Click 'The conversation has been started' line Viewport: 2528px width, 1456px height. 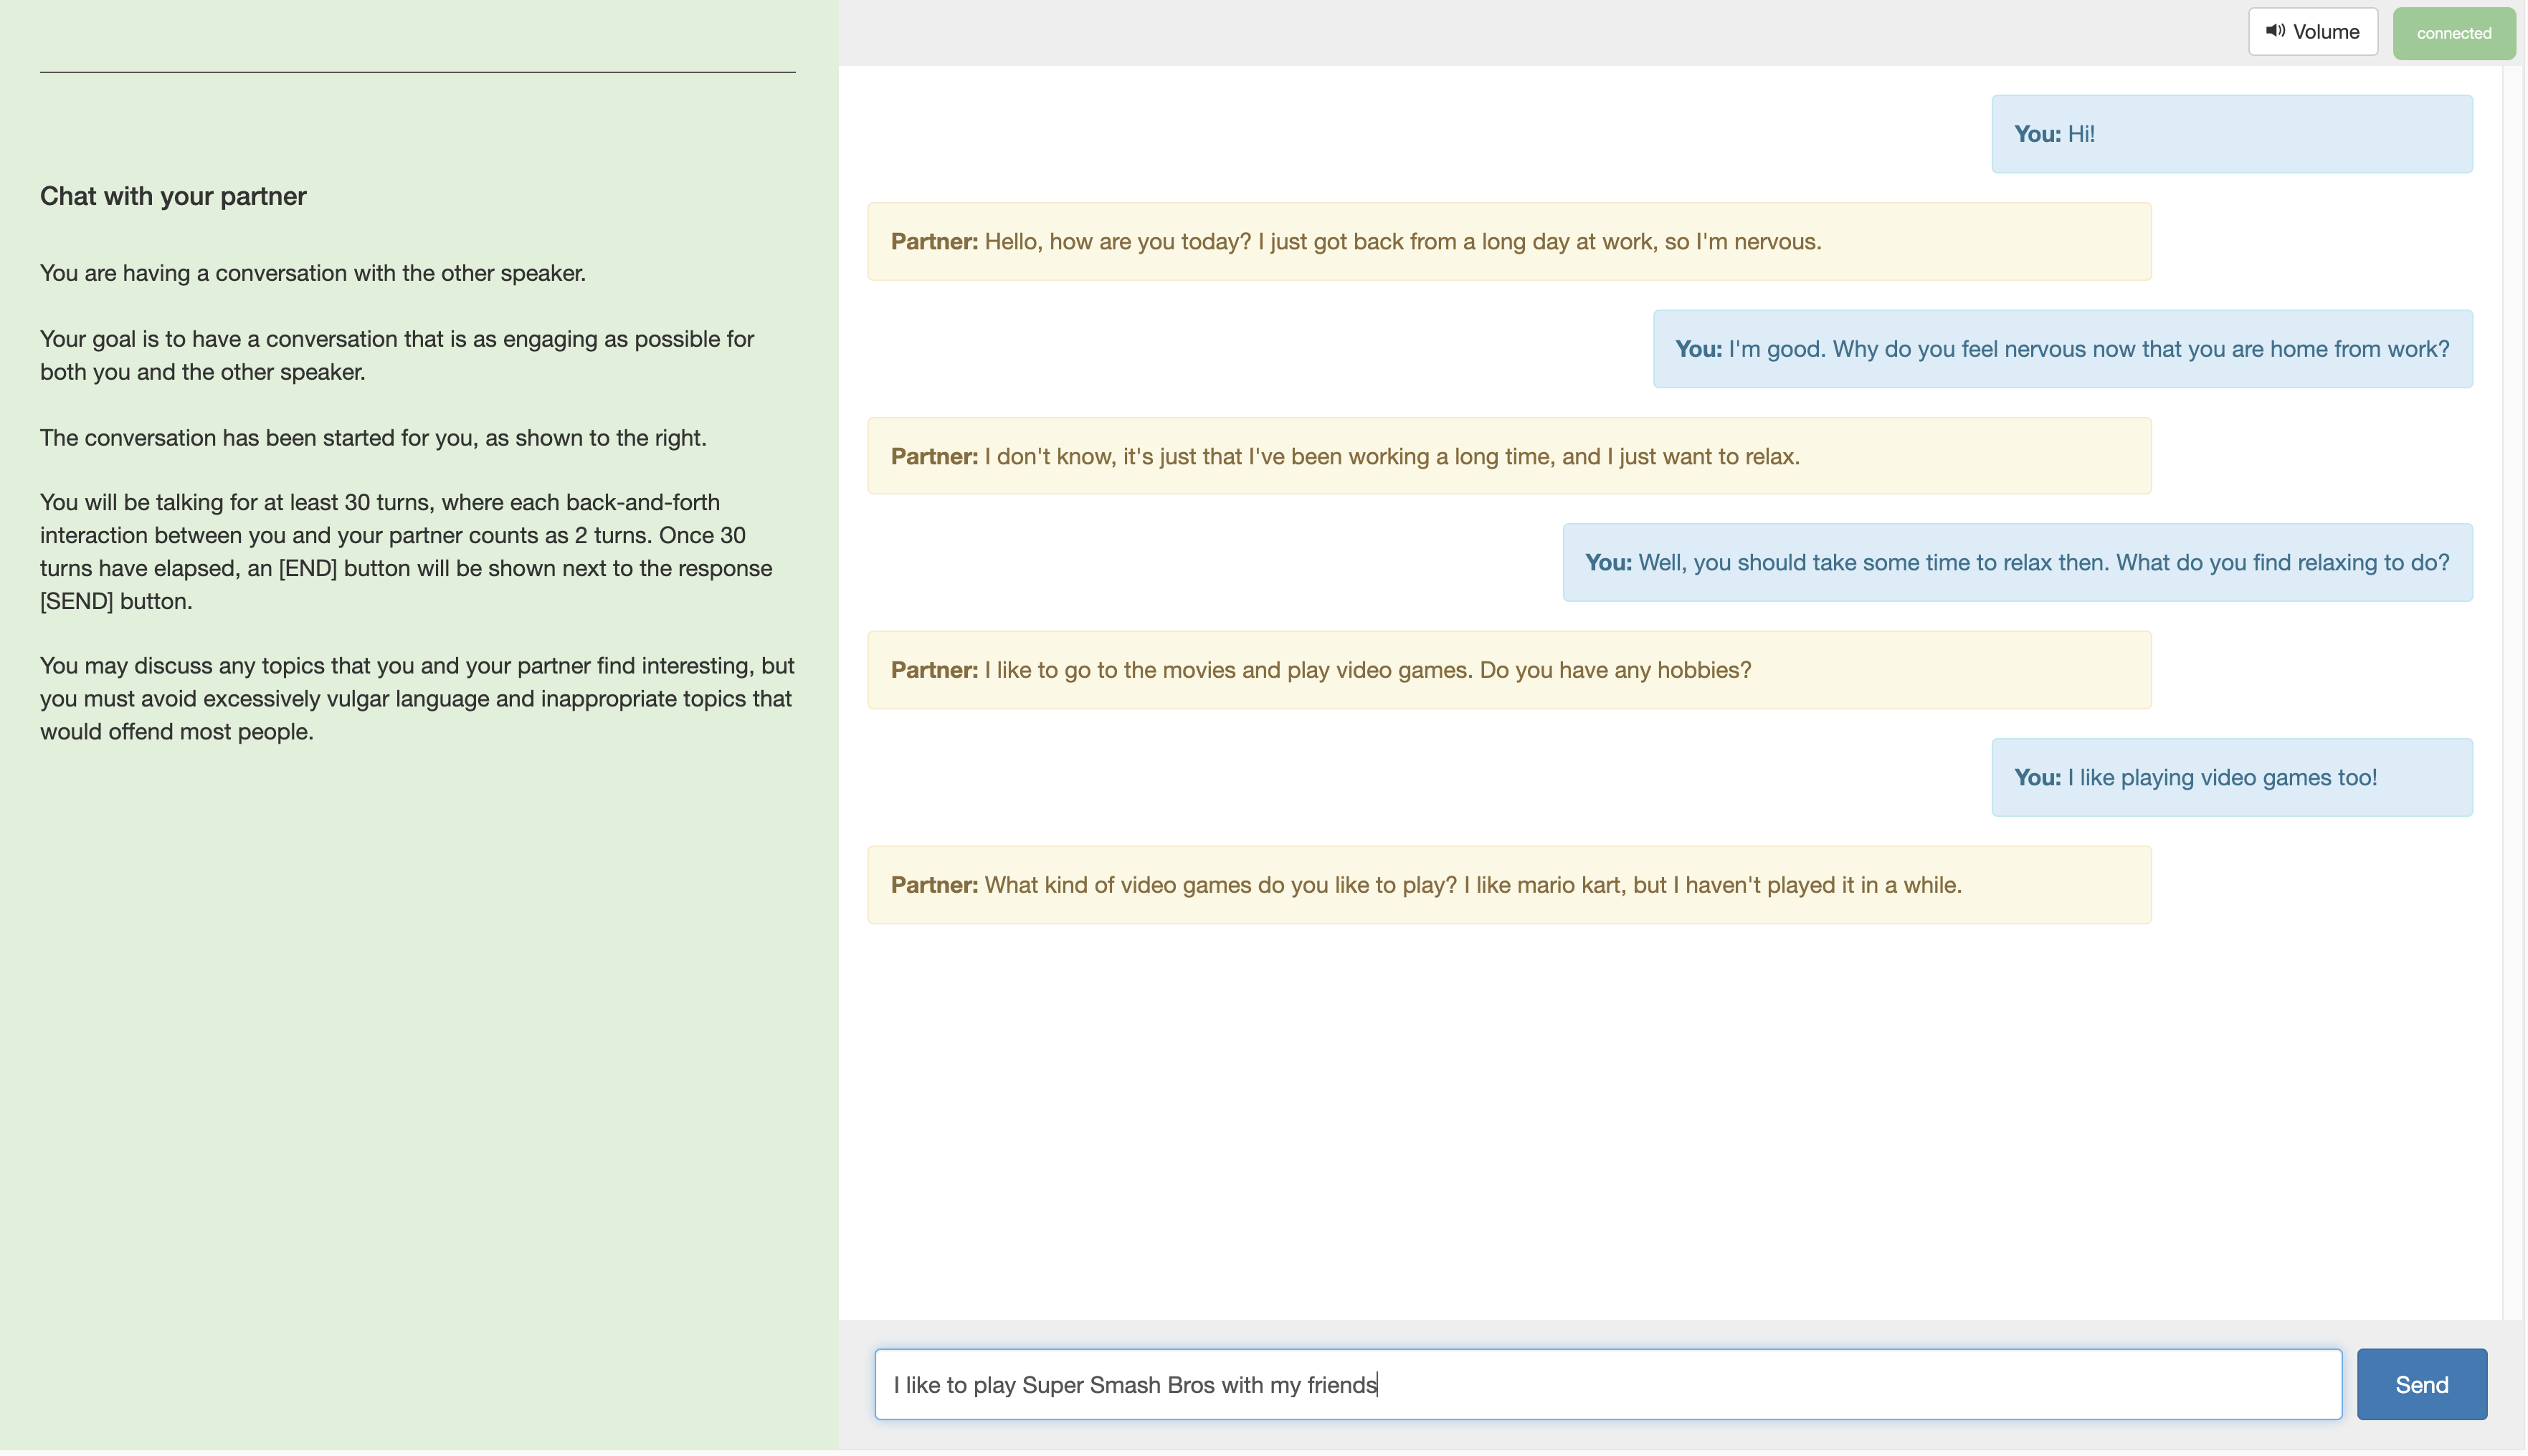pos(373,438)
